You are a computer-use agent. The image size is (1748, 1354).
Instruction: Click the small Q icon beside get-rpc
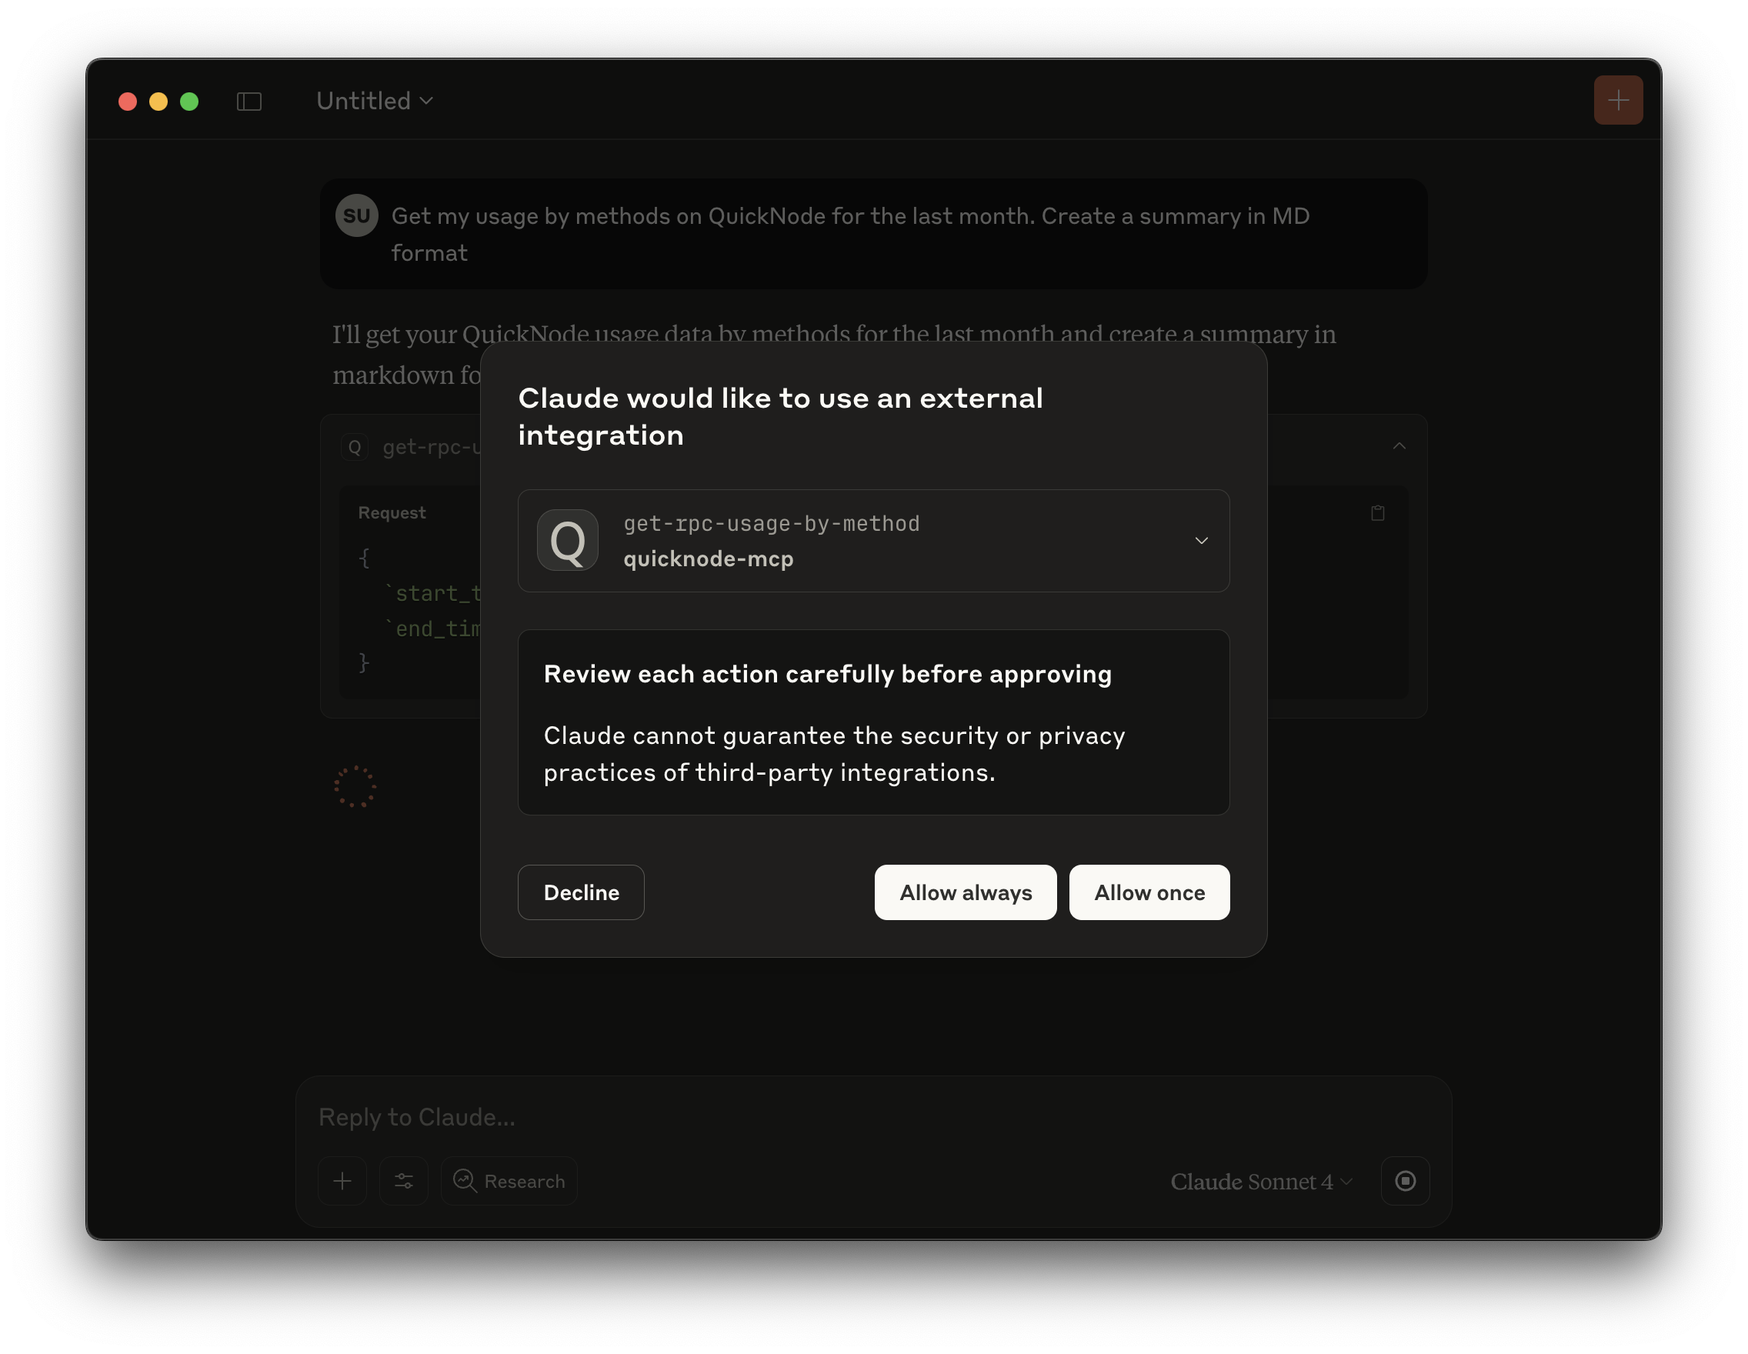[x=354, y=446]
